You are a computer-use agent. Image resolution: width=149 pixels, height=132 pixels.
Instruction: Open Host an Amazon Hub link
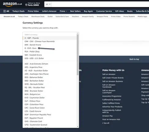111,119
